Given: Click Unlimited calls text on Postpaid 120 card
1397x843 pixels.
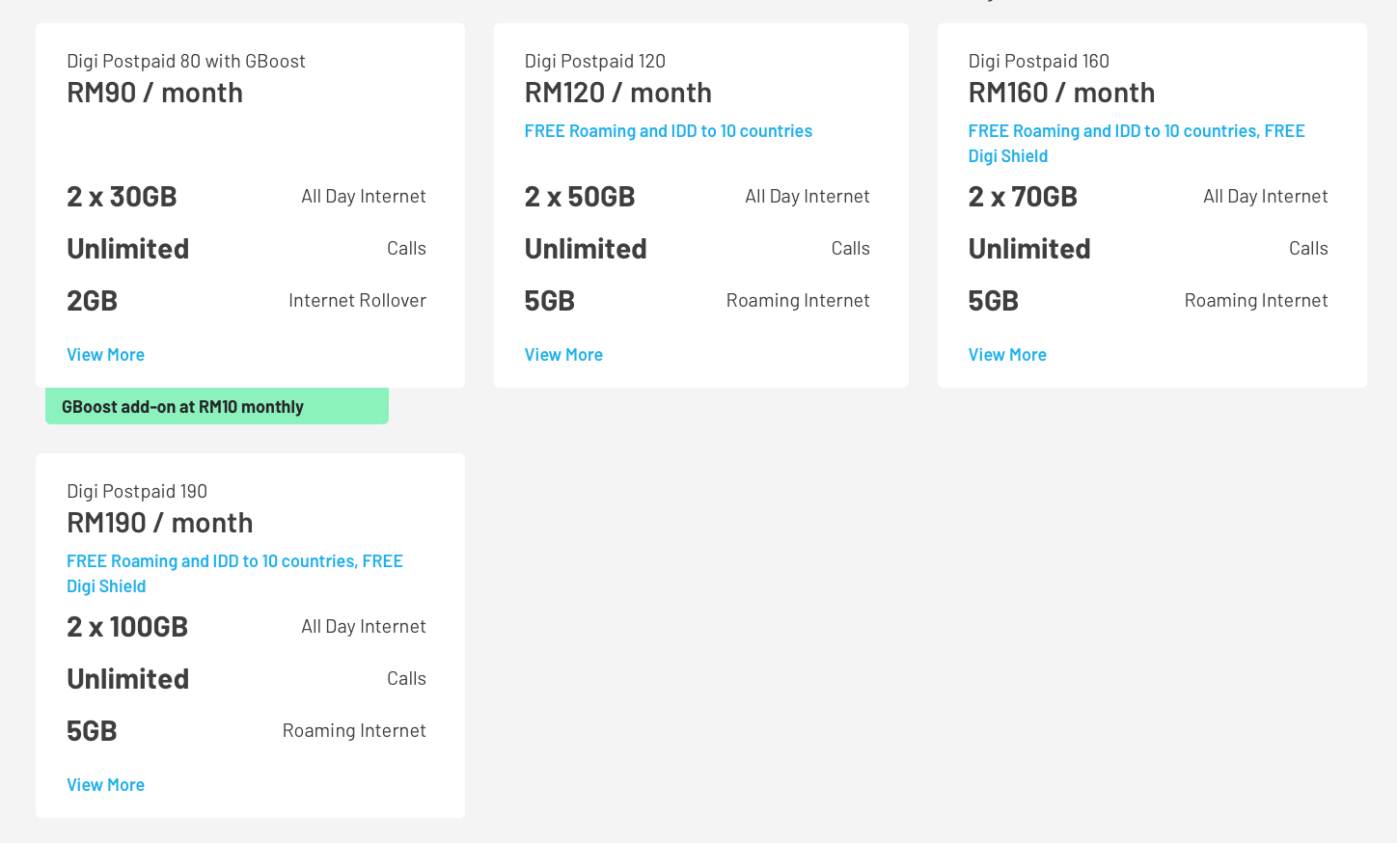Looking at the screenshot, I should click(x=586, y=249).
